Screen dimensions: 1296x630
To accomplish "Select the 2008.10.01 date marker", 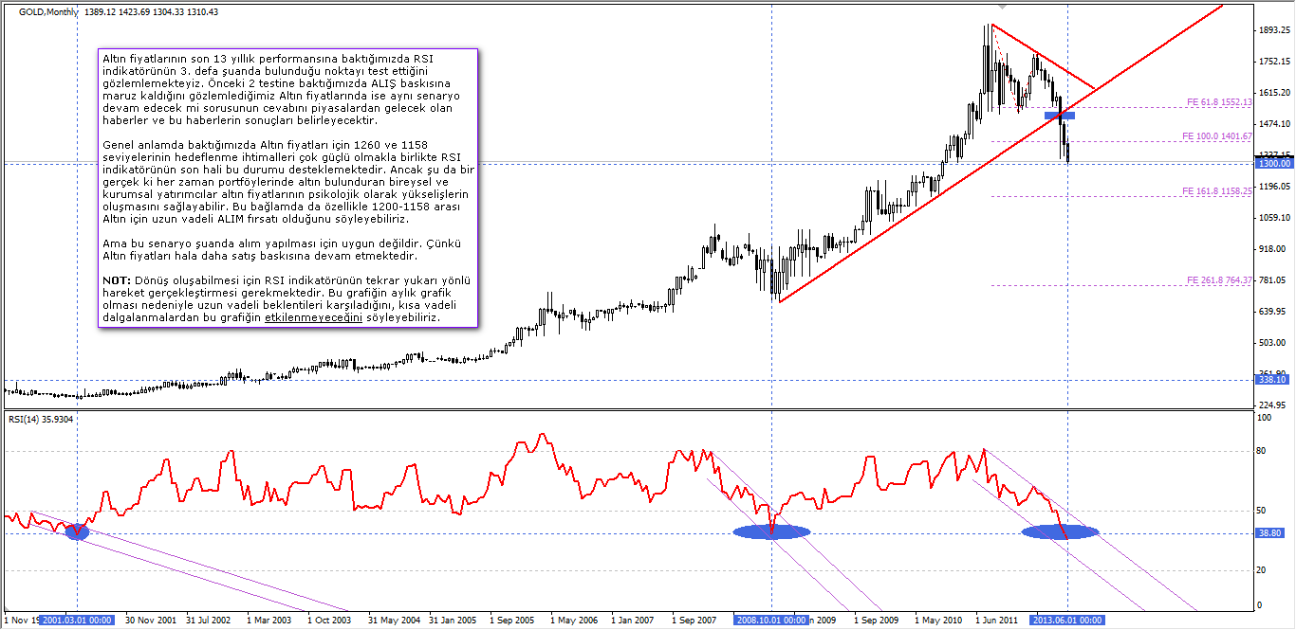I will pos(771,621).
